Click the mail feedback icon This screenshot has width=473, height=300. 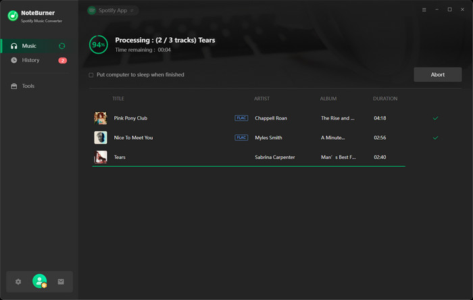[x=61, y=282]
